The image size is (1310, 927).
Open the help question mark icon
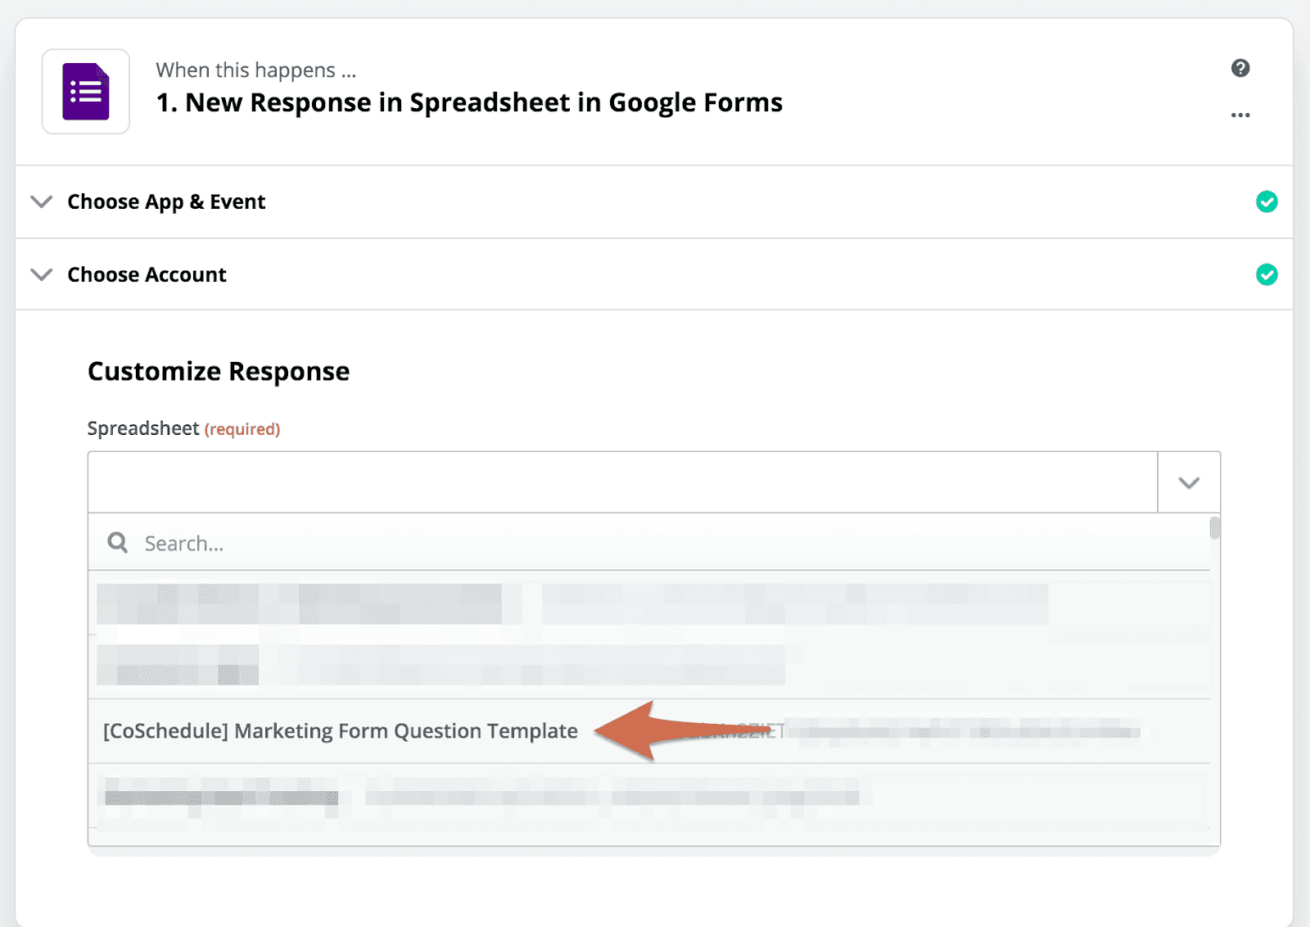tap(1241, 69)
